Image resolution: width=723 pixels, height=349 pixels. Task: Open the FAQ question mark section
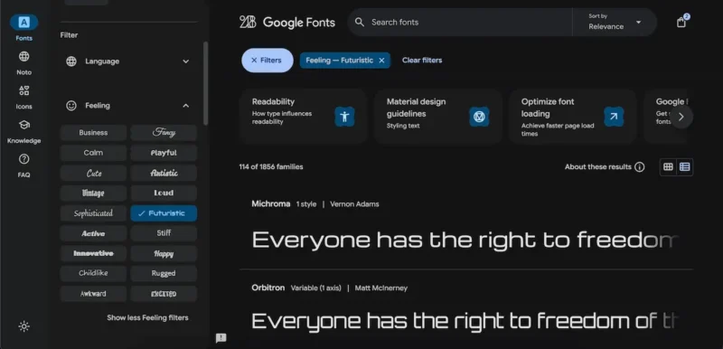(24, 165)
